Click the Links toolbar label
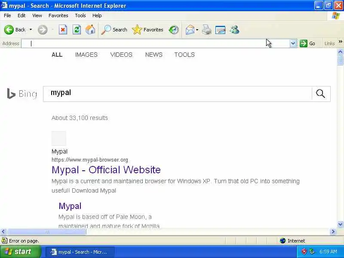 pyautogui.click(x=329, y=43)
